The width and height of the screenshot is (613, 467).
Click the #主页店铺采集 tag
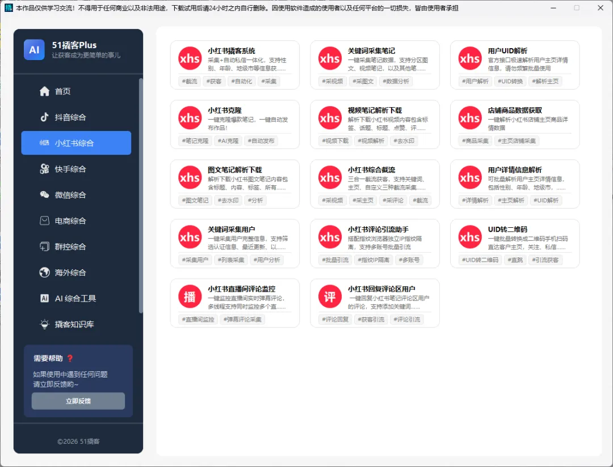(x=517, y=141)
